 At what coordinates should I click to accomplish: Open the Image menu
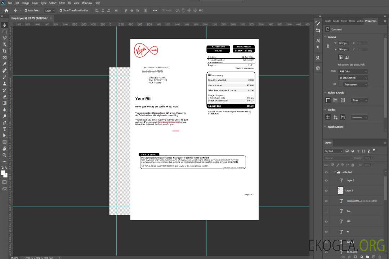point(26,3)
